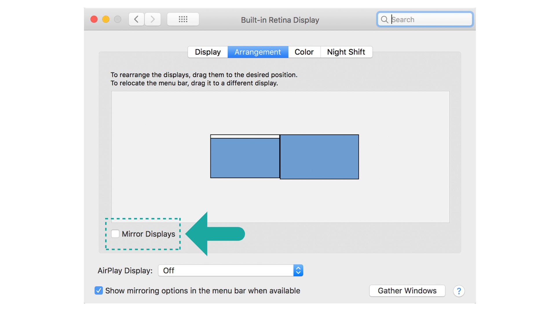
Task: Open the Show All grid icon
Action: tap(183, 19)
